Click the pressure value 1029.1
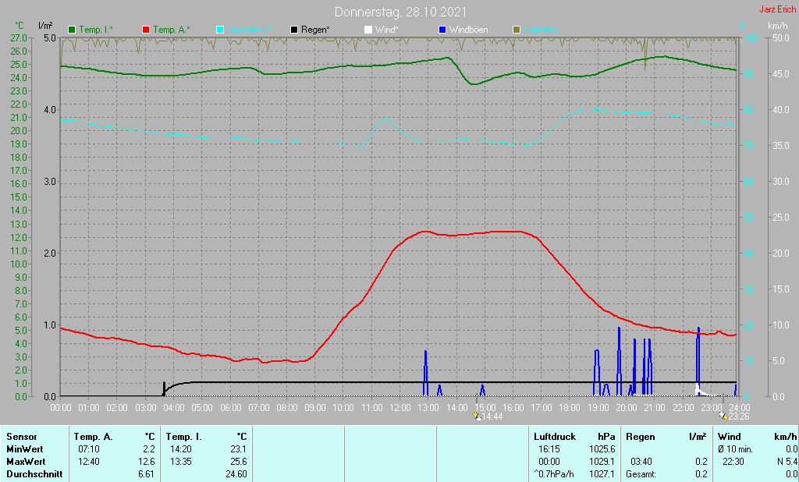 [602, 462]
